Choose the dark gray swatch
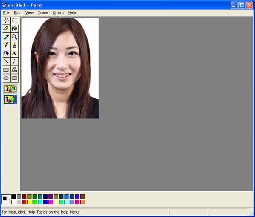 [x=19, y=197]
